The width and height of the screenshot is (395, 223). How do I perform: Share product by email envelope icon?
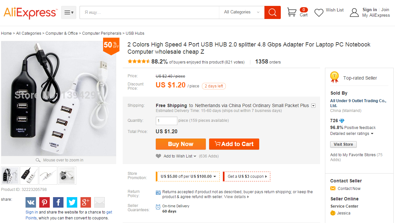tap(99, 202)
